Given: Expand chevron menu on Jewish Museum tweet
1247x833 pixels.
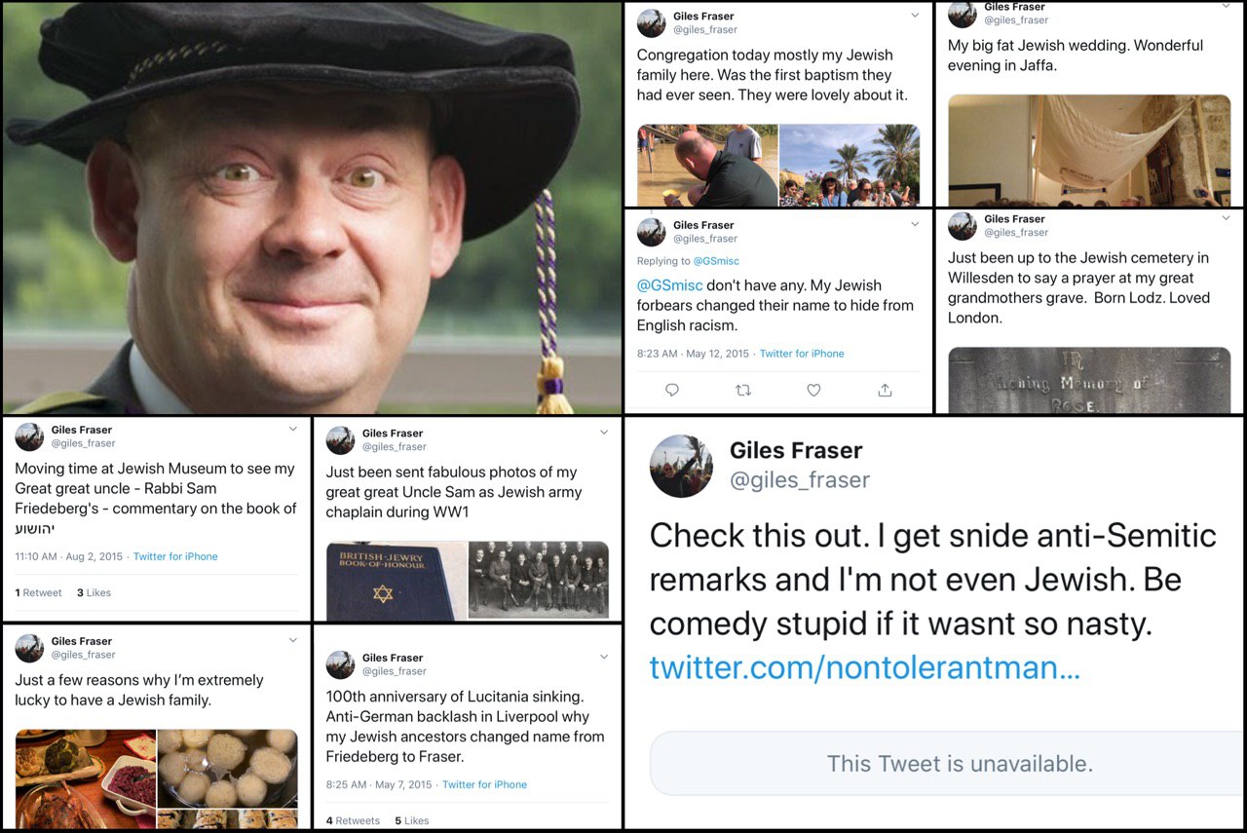Looking at the screenshot, I should pos(293,430).
